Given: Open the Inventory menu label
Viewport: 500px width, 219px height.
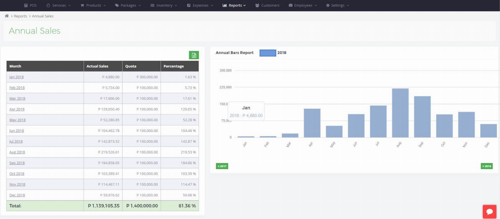Looking at the screenshot, I should point(164,5).
